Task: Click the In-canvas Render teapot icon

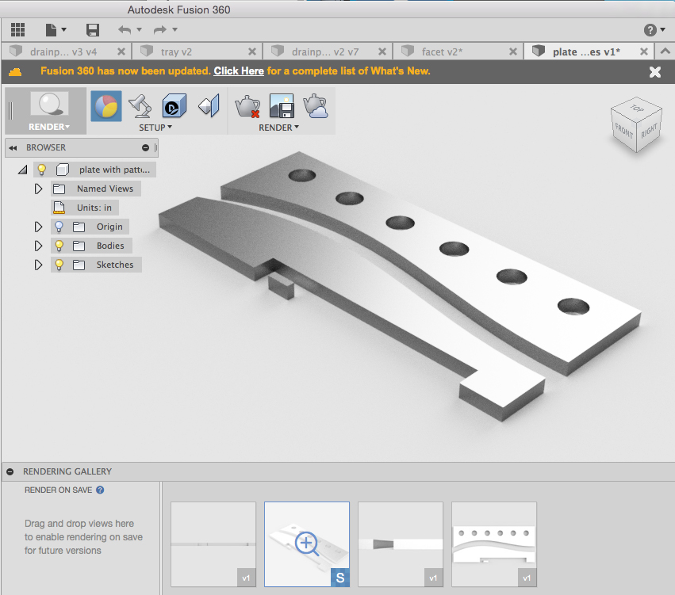Action: point(247,106)
